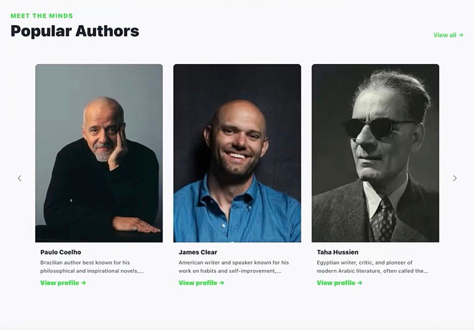Screen dimensions: 474x330
Task: Open the View all authors link
Action: click(445, 35)
